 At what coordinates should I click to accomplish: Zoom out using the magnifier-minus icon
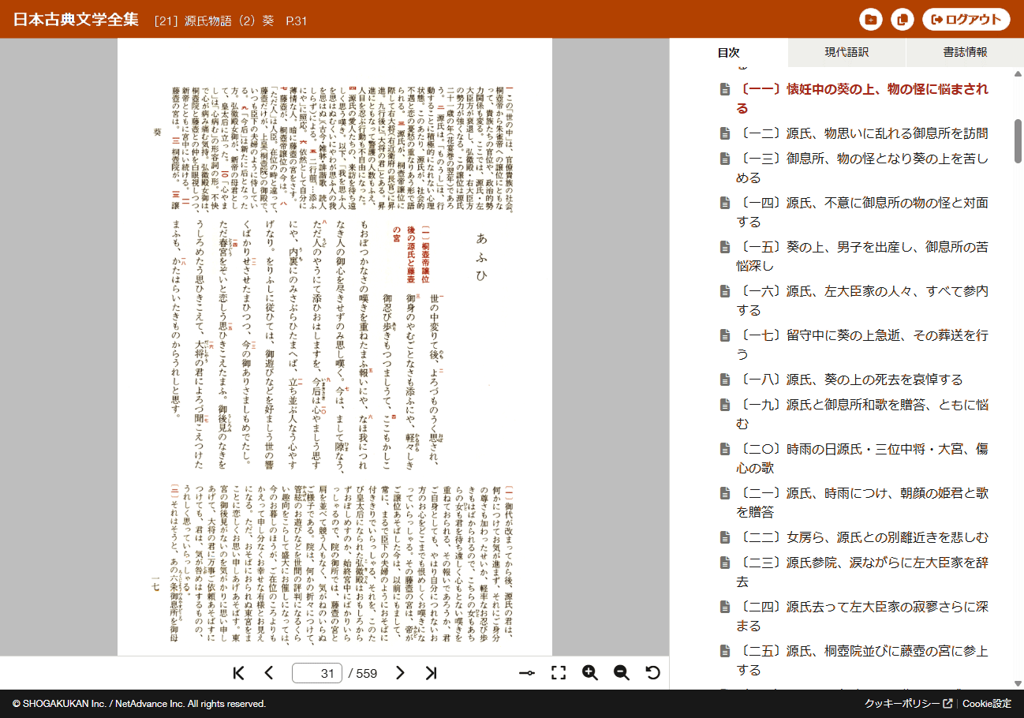click(621, 673)
